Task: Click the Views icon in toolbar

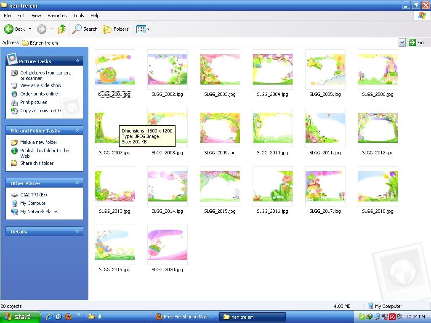Action: pyautogui.click(x=141, y=29)
